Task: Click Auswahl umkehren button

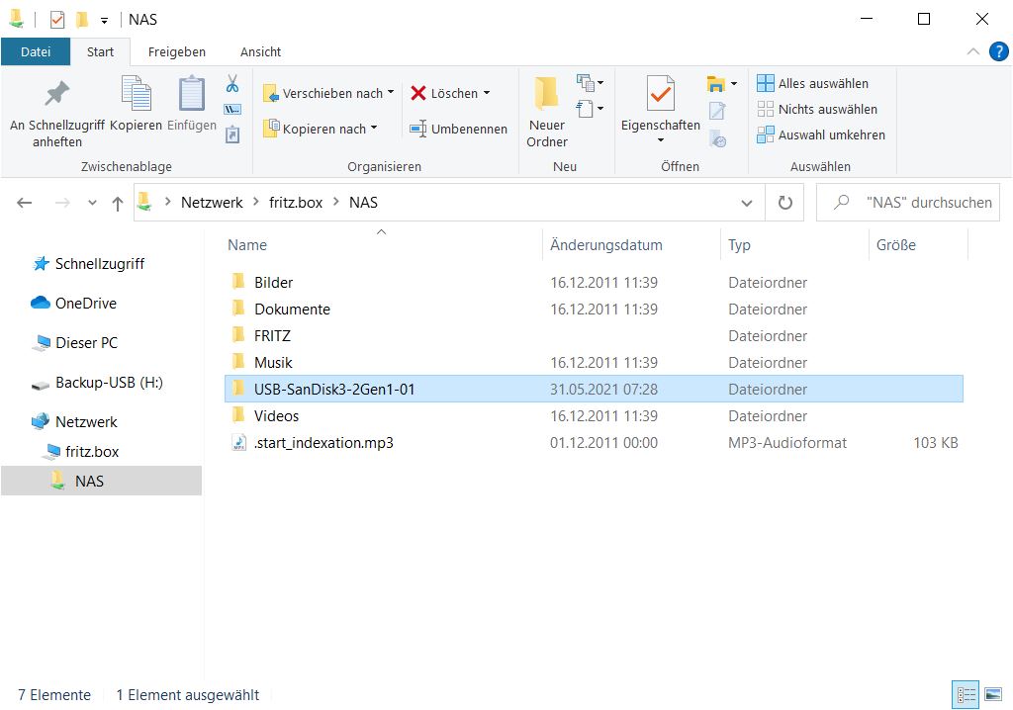Action: (820, 134)
